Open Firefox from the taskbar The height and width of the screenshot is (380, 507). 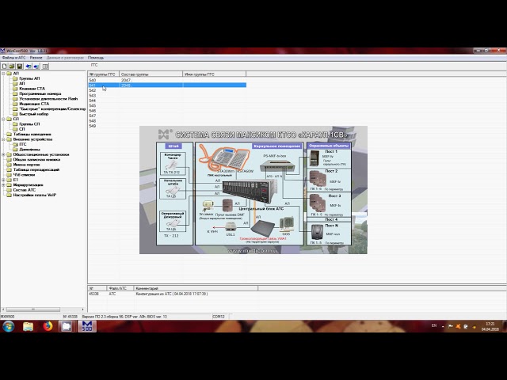[48, 326]
